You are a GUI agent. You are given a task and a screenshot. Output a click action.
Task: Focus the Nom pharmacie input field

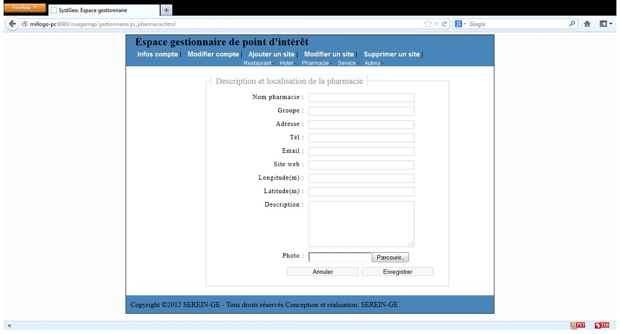(361, 97)
